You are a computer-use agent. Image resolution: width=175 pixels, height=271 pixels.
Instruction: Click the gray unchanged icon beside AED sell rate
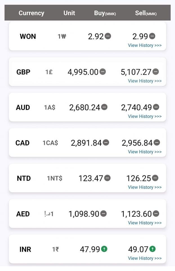(156, 214)
